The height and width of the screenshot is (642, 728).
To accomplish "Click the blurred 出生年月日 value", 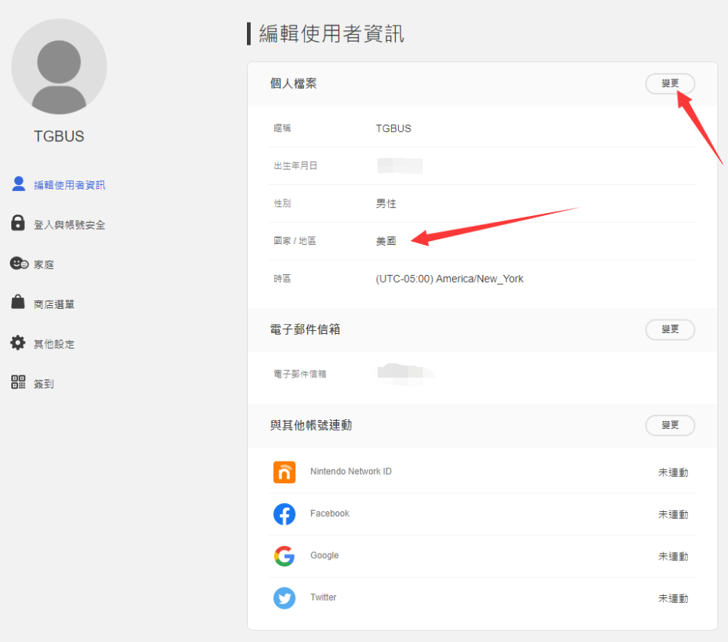I will point(399,165).
